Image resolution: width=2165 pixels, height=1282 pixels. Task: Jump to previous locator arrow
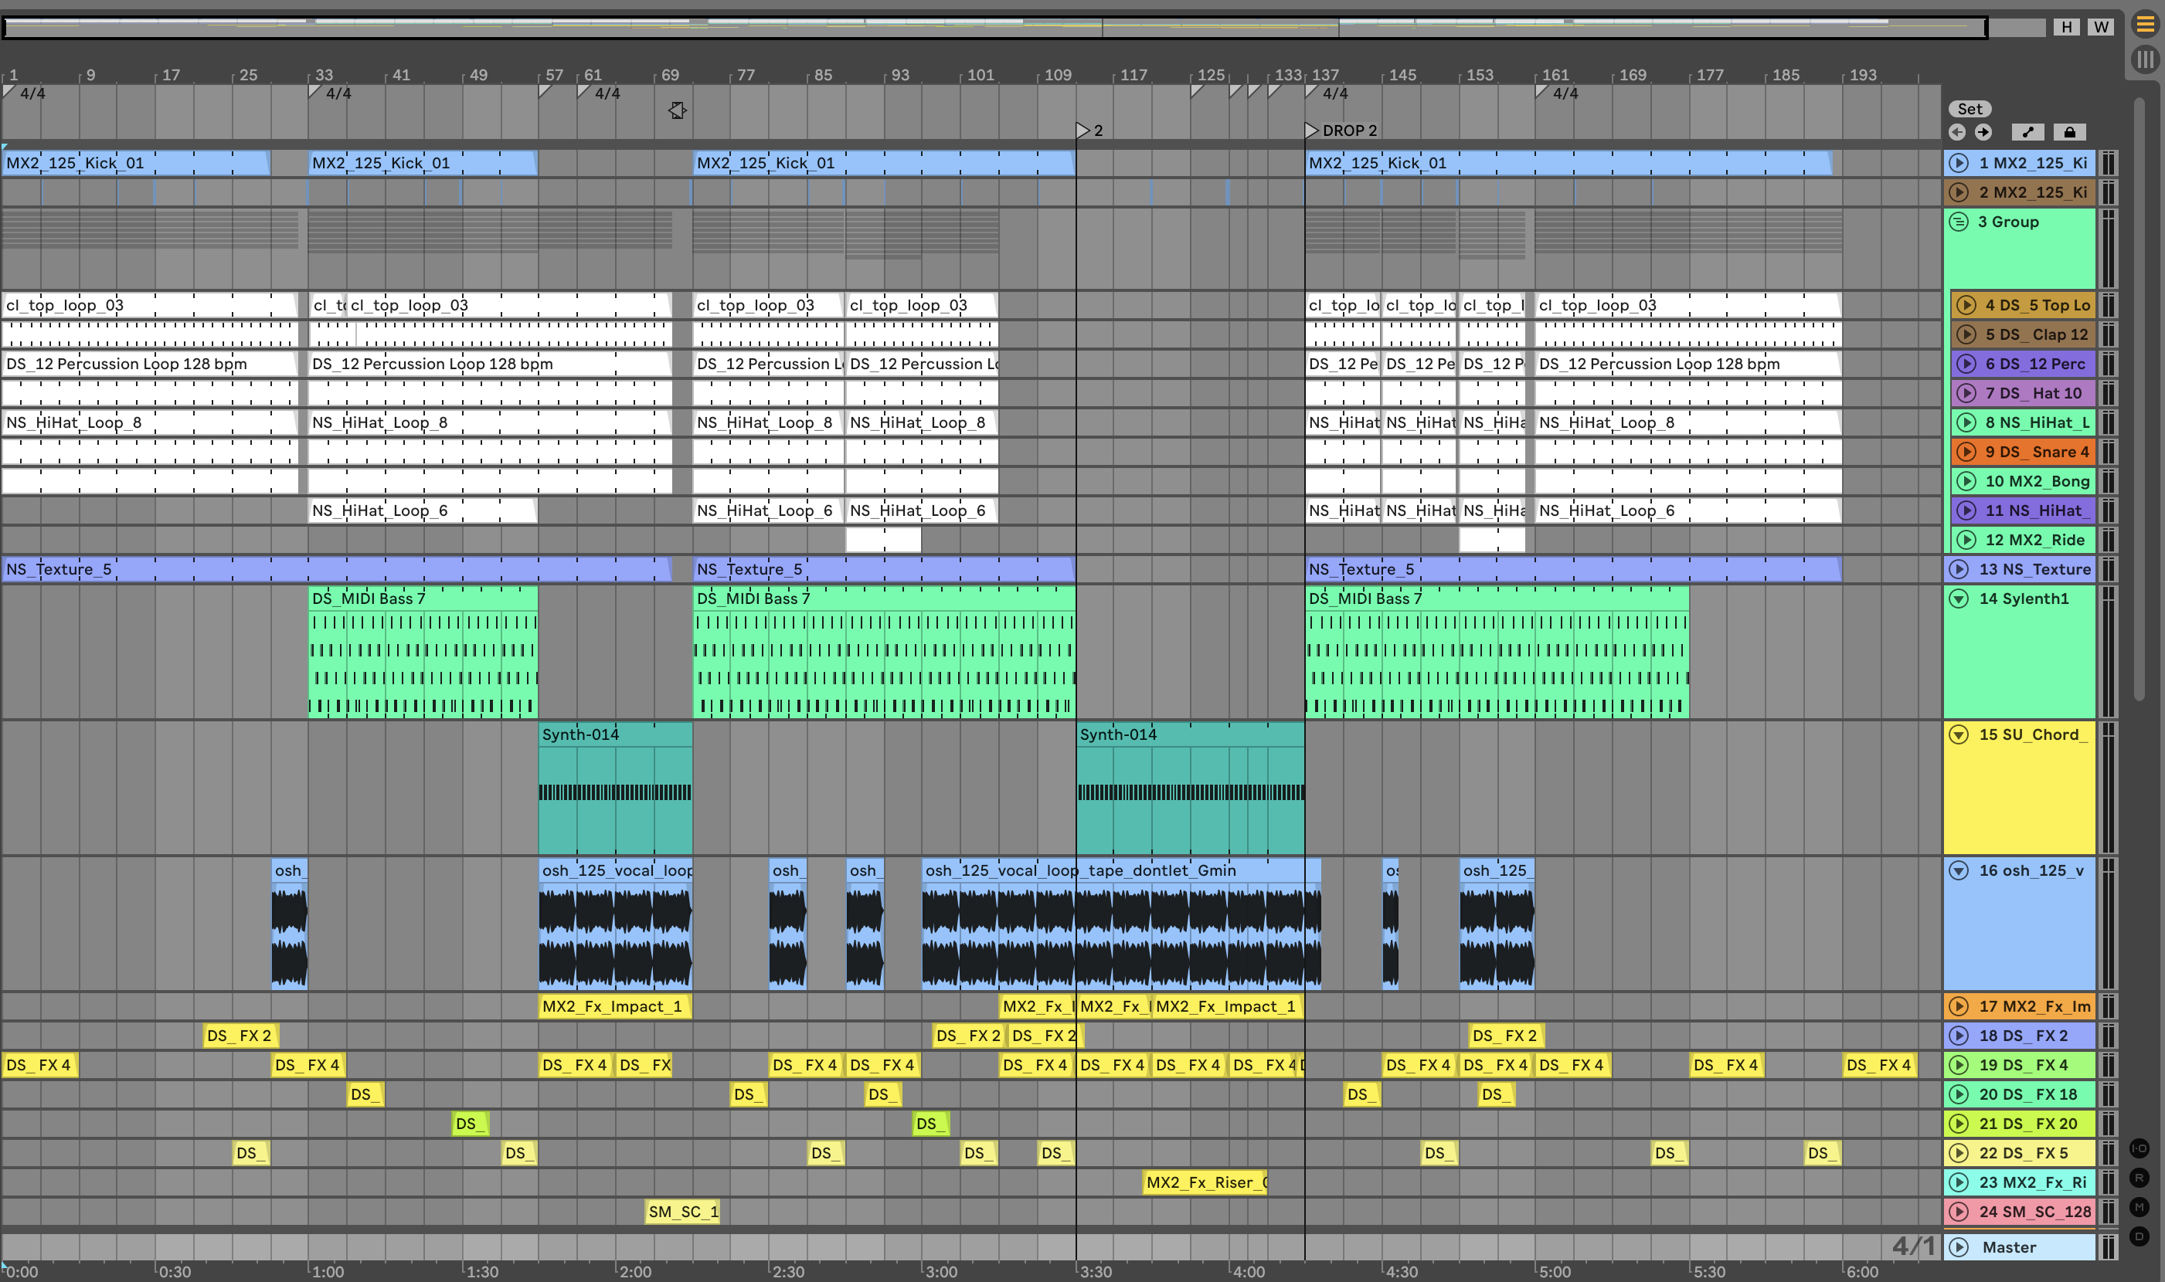click(1956, 132)
